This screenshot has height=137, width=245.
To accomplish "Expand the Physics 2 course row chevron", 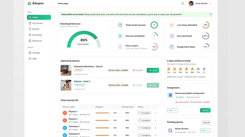I will coord(156,121).
